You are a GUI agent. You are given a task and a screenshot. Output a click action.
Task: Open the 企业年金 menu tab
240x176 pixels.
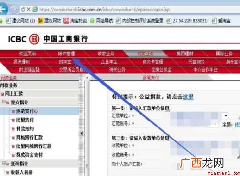[x=109, y=62]
